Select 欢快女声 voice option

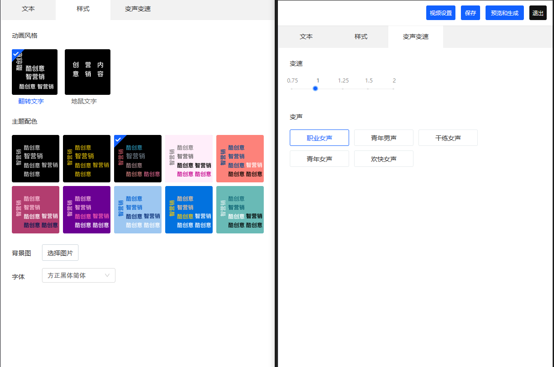(384, 159)
